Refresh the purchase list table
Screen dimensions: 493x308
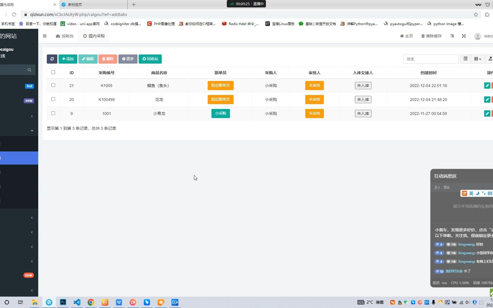click(52, 59)
